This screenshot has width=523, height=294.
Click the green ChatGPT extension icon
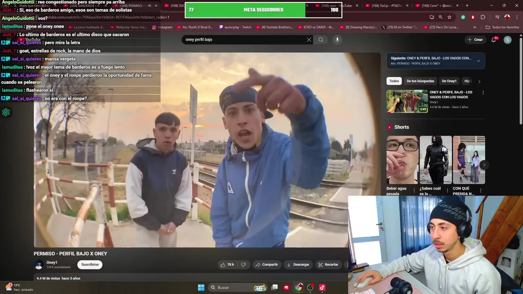[x=463, y=17]
